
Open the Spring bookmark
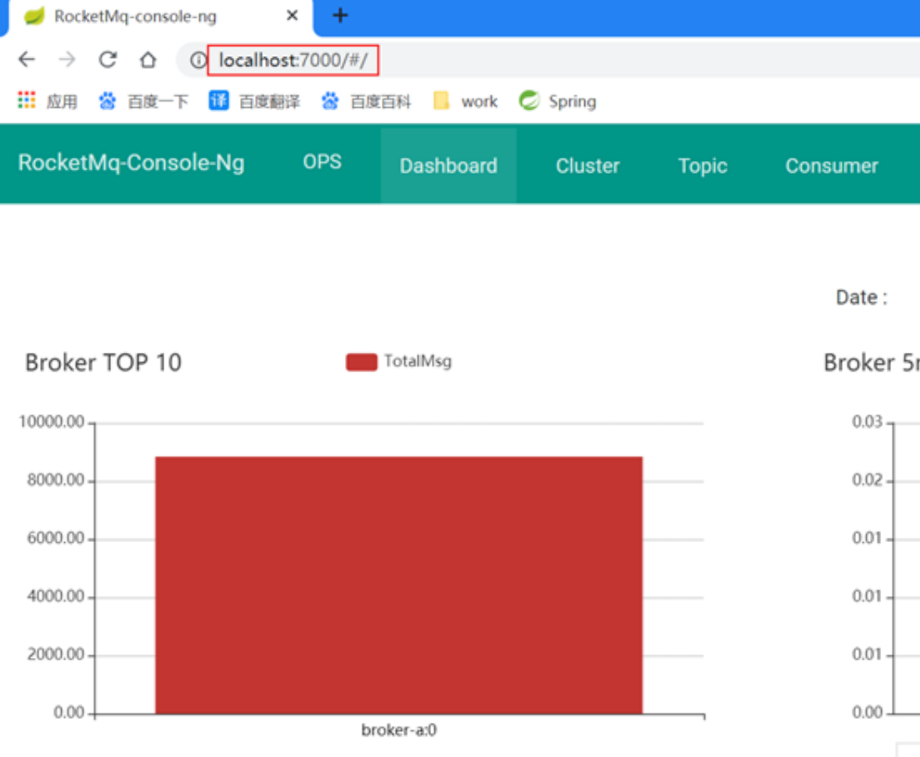pos(558,101)
